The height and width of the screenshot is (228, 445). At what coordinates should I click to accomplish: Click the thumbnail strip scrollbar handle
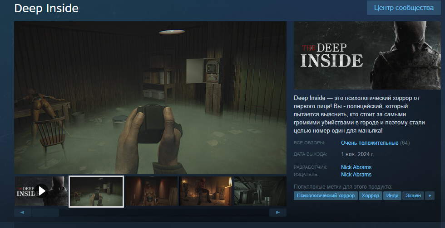tap(45, 212)
